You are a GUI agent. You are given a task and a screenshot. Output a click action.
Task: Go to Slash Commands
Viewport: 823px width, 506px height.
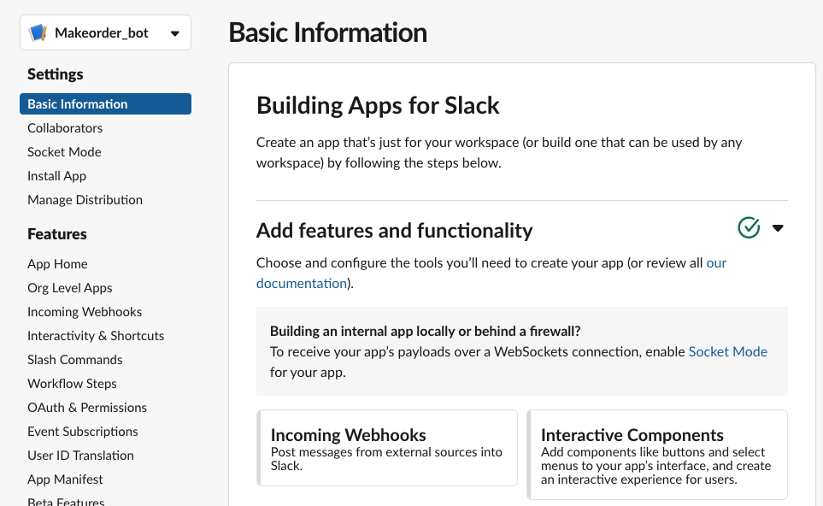coord(74,360)
